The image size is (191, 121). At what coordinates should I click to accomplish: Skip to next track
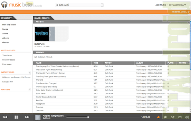tap(27, 117)
